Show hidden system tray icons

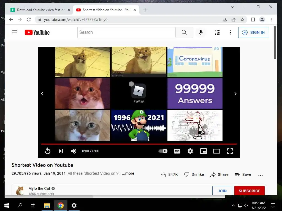(233, 206)
